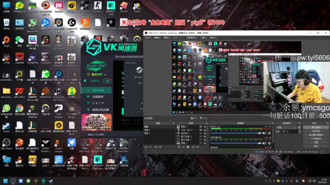This screenshot has height=185, width=330.
Task: Pop out the 控件 dock panel
Action: point(328,123)
